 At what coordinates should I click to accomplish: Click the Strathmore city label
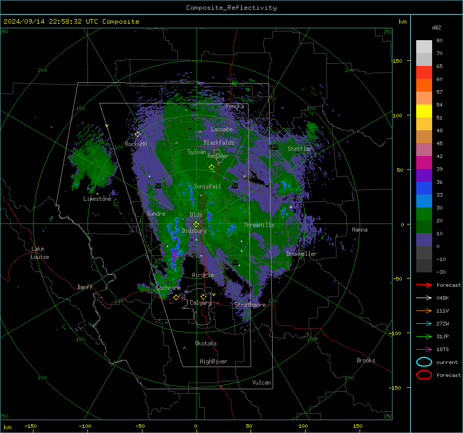click(250, 304)
